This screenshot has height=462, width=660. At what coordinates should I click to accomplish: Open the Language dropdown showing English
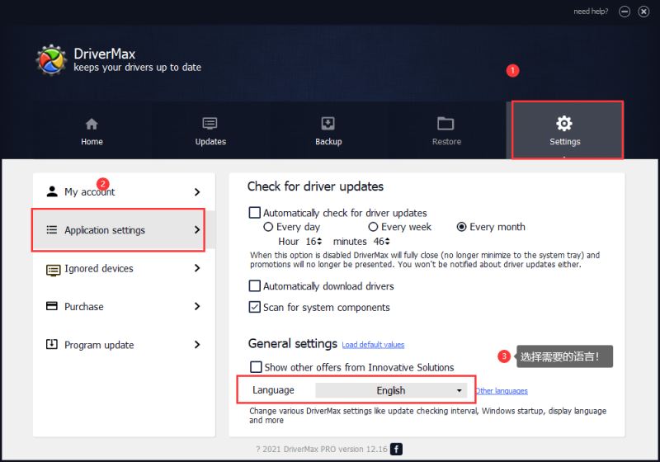pos(391,390)
